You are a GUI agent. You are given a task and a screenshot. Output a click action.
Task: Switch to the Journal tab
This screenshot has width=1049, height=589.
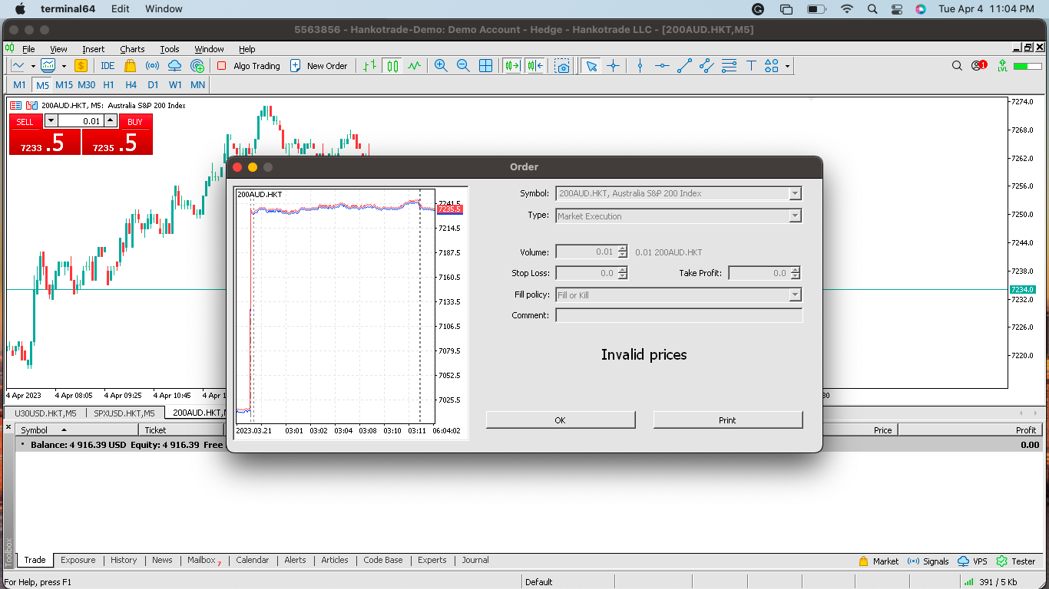pos(475,561)
